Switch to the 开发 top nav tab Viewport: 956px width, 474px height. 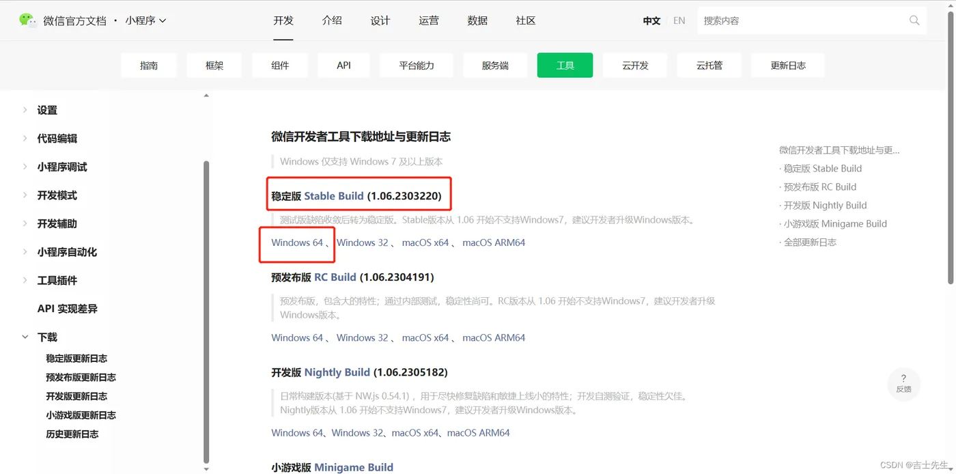283,20
